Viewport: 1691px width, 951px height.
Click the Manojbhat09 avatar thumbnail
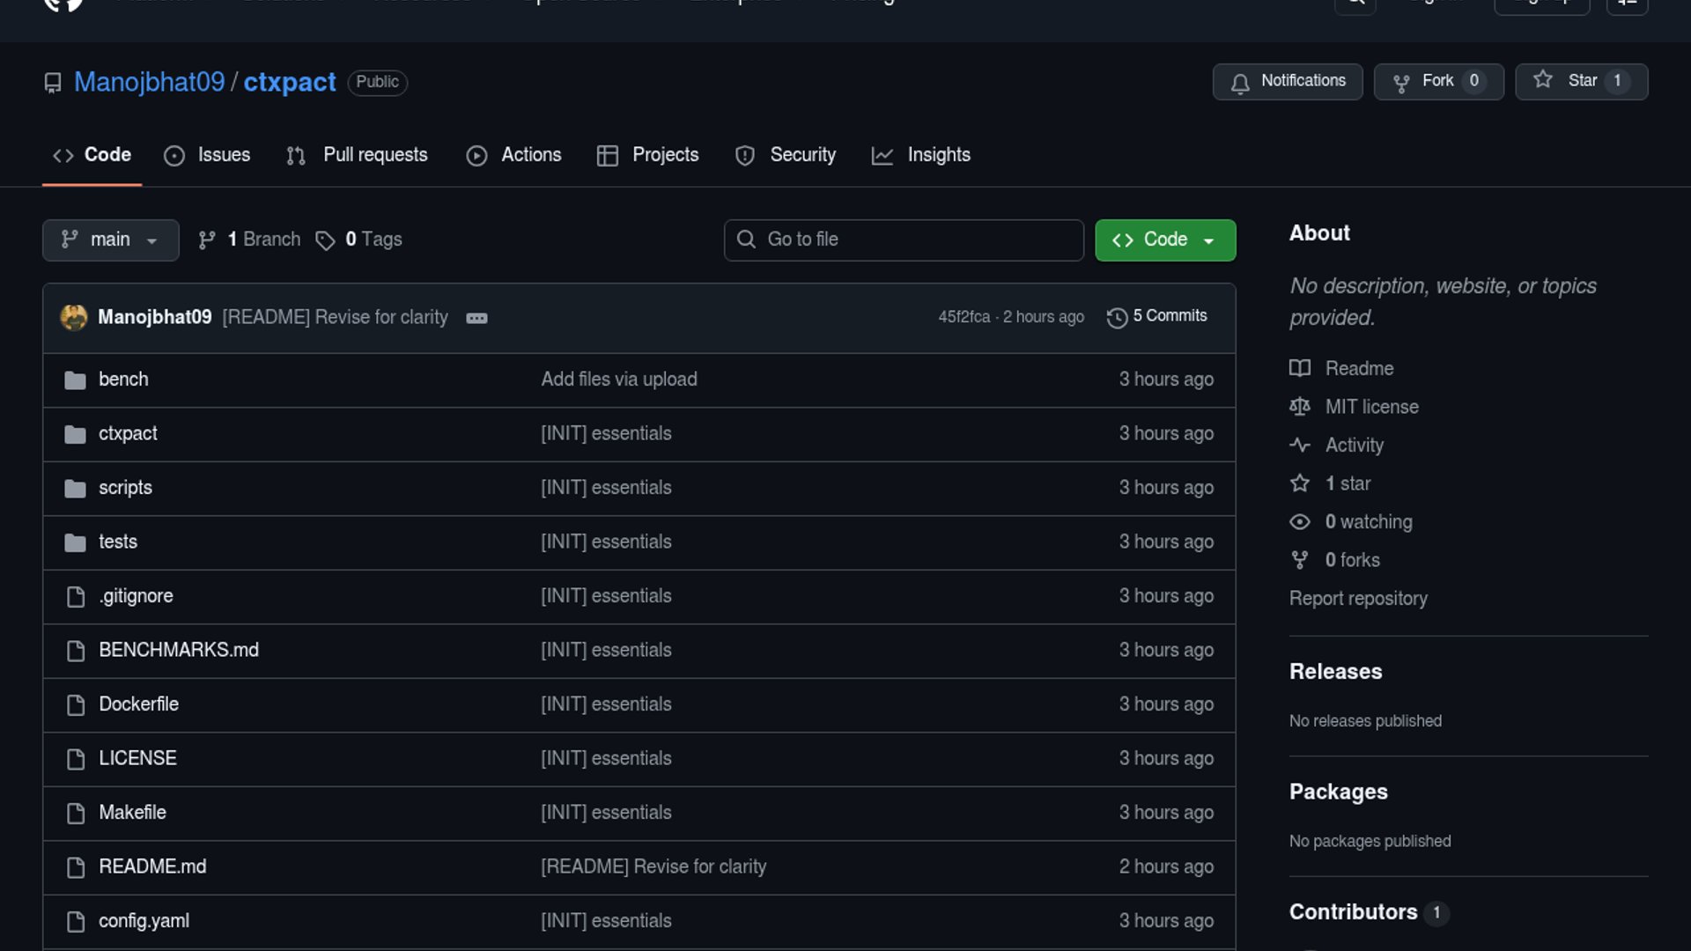[74, 317]
